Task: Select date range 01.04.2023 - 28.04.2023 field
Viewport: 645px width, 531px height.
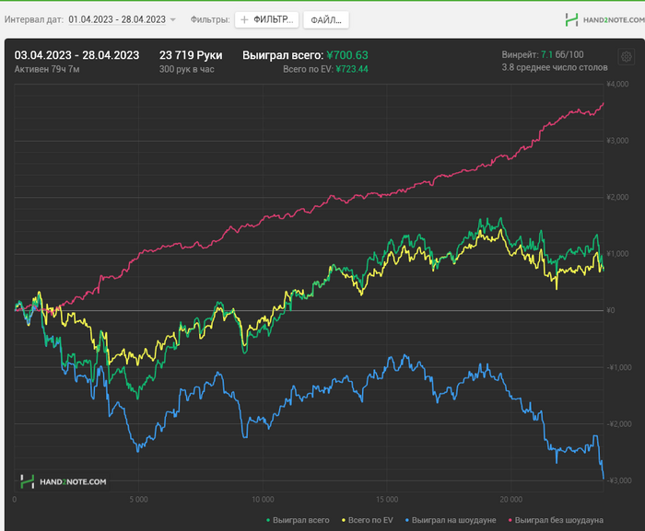Action: pyautogui.click(x=117, y=19)
